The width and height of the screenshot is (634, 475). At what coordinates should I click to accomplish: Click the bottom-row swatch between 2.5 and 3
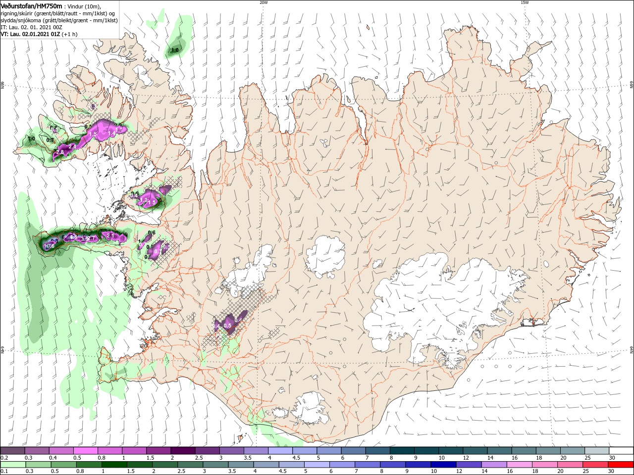[190, 465]
